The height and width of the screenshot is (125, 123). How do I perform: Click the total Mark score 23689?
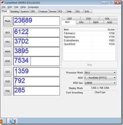coord(23,20)
